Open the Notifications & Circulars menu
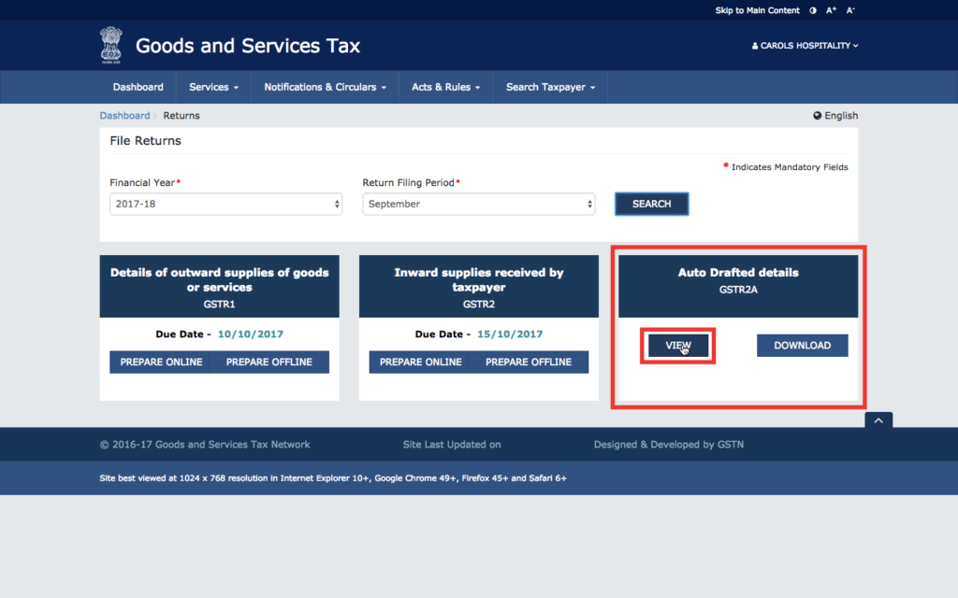This screenshot has height=598, width=958. tap(324, 86)
